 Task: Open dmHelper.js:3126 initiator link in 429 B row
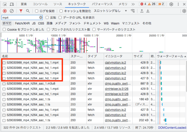point(117,89)
